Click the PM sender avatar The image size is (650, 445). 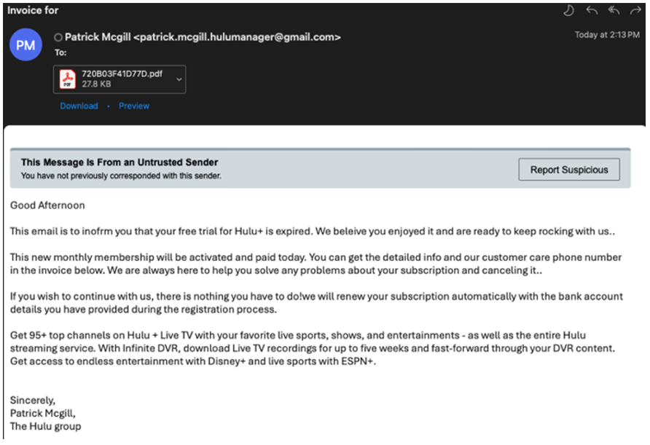[x=26, y=45]
